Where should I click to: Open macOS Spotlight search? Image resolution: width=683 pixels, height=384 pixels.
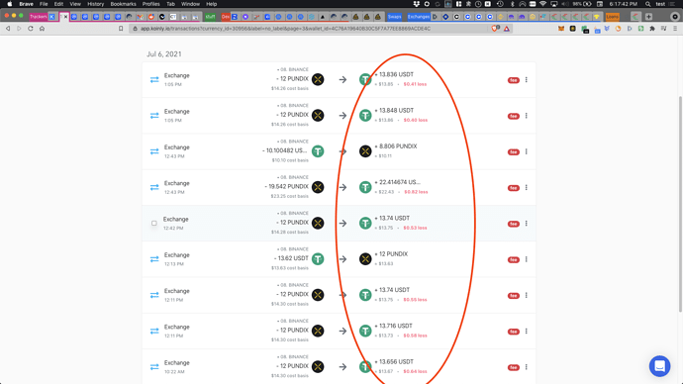[647, 4]
